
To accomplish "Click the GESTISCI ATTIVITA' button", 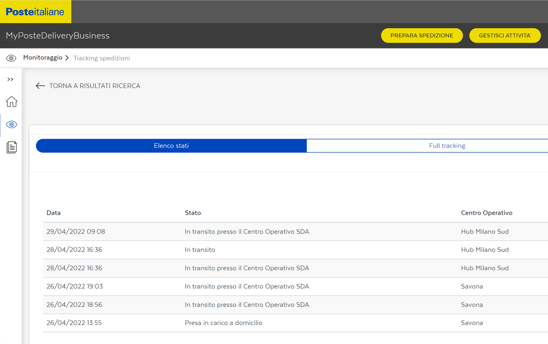I will (505, 36).
